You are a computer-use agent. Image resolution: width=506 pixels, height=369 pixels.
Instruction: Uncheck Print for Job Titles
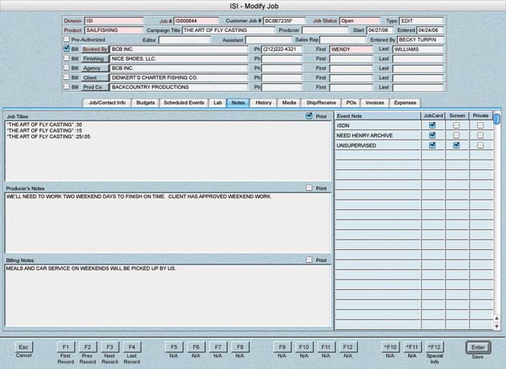(309, 116)
